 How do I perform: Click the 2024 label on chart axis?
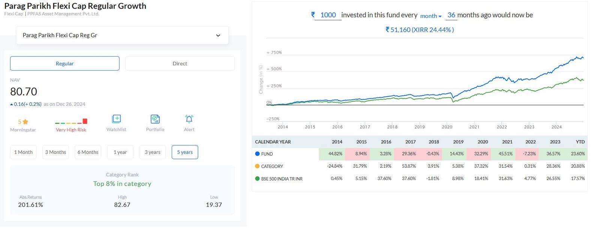pos(556,127)
